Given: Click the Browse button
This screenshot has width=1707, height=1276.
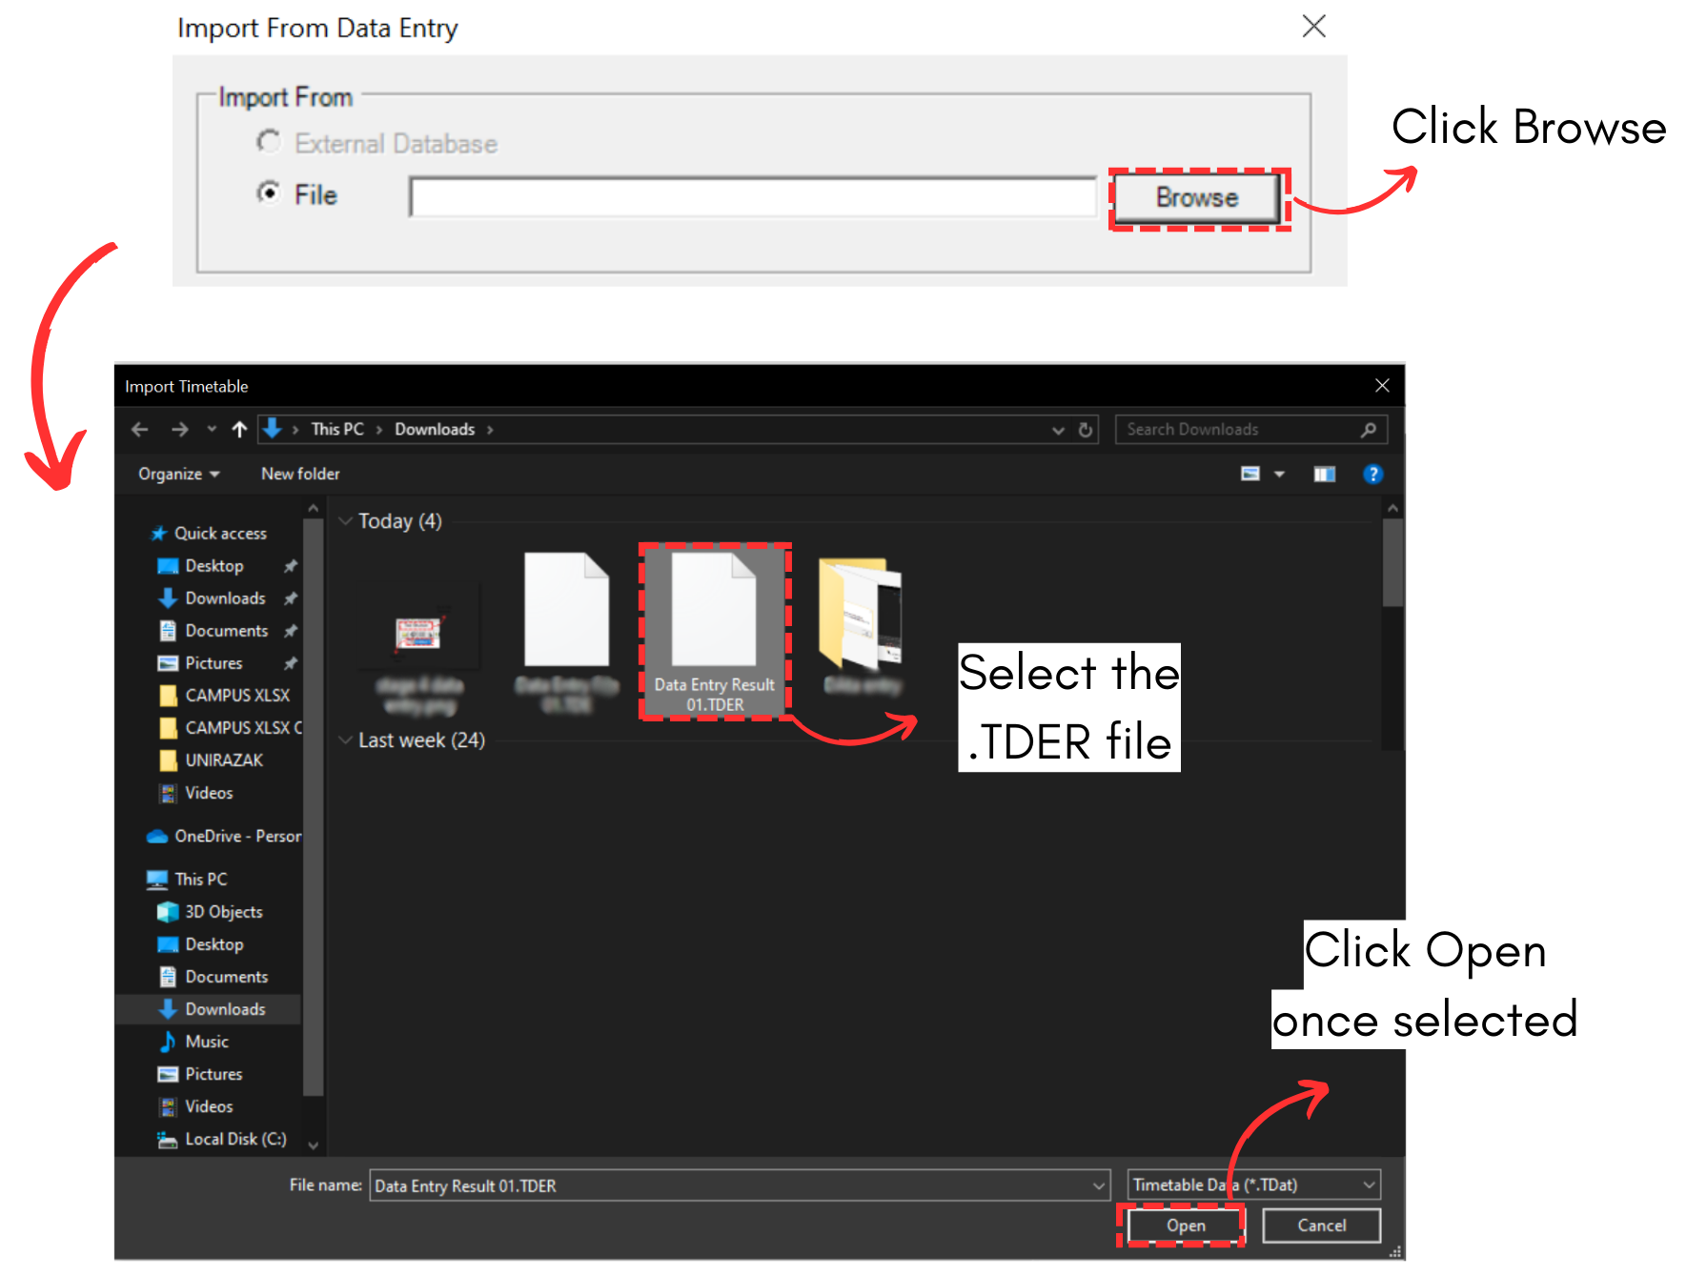Looking at the screenshot, I should [1197, 198].
